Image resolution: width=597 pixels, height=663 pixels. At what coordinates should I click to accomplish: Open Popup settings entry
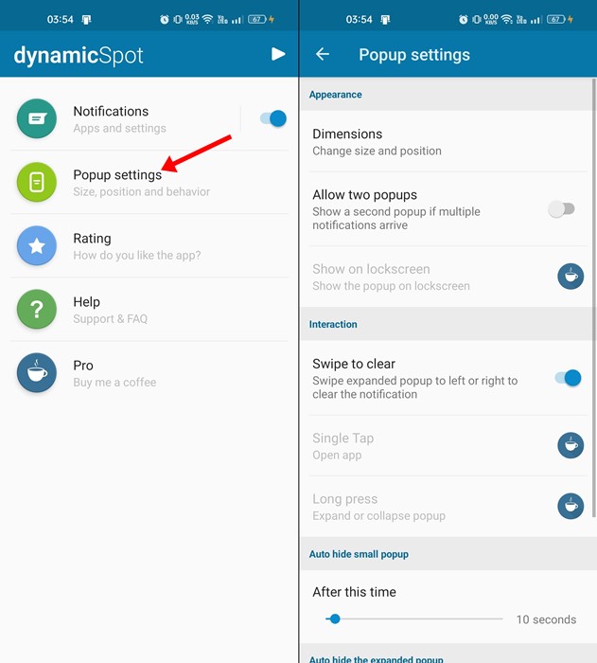pos(149,182)
